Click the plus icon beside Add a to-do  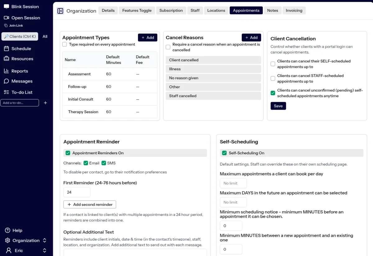tap(45, 103)
